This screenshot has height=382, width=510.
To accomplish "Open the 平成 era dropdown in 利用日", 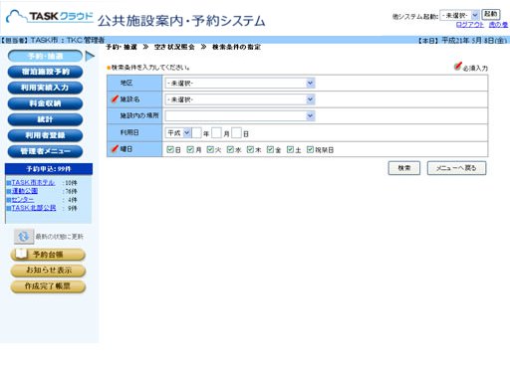I will click(178, 133).
